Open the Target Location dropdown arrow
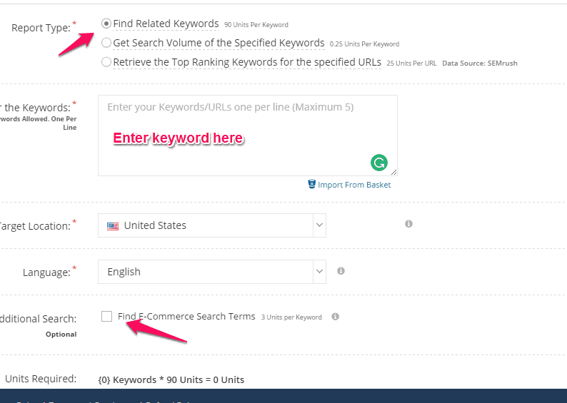Screen dimensions: 567x403 pyautogui.click(x=319, y=225)
